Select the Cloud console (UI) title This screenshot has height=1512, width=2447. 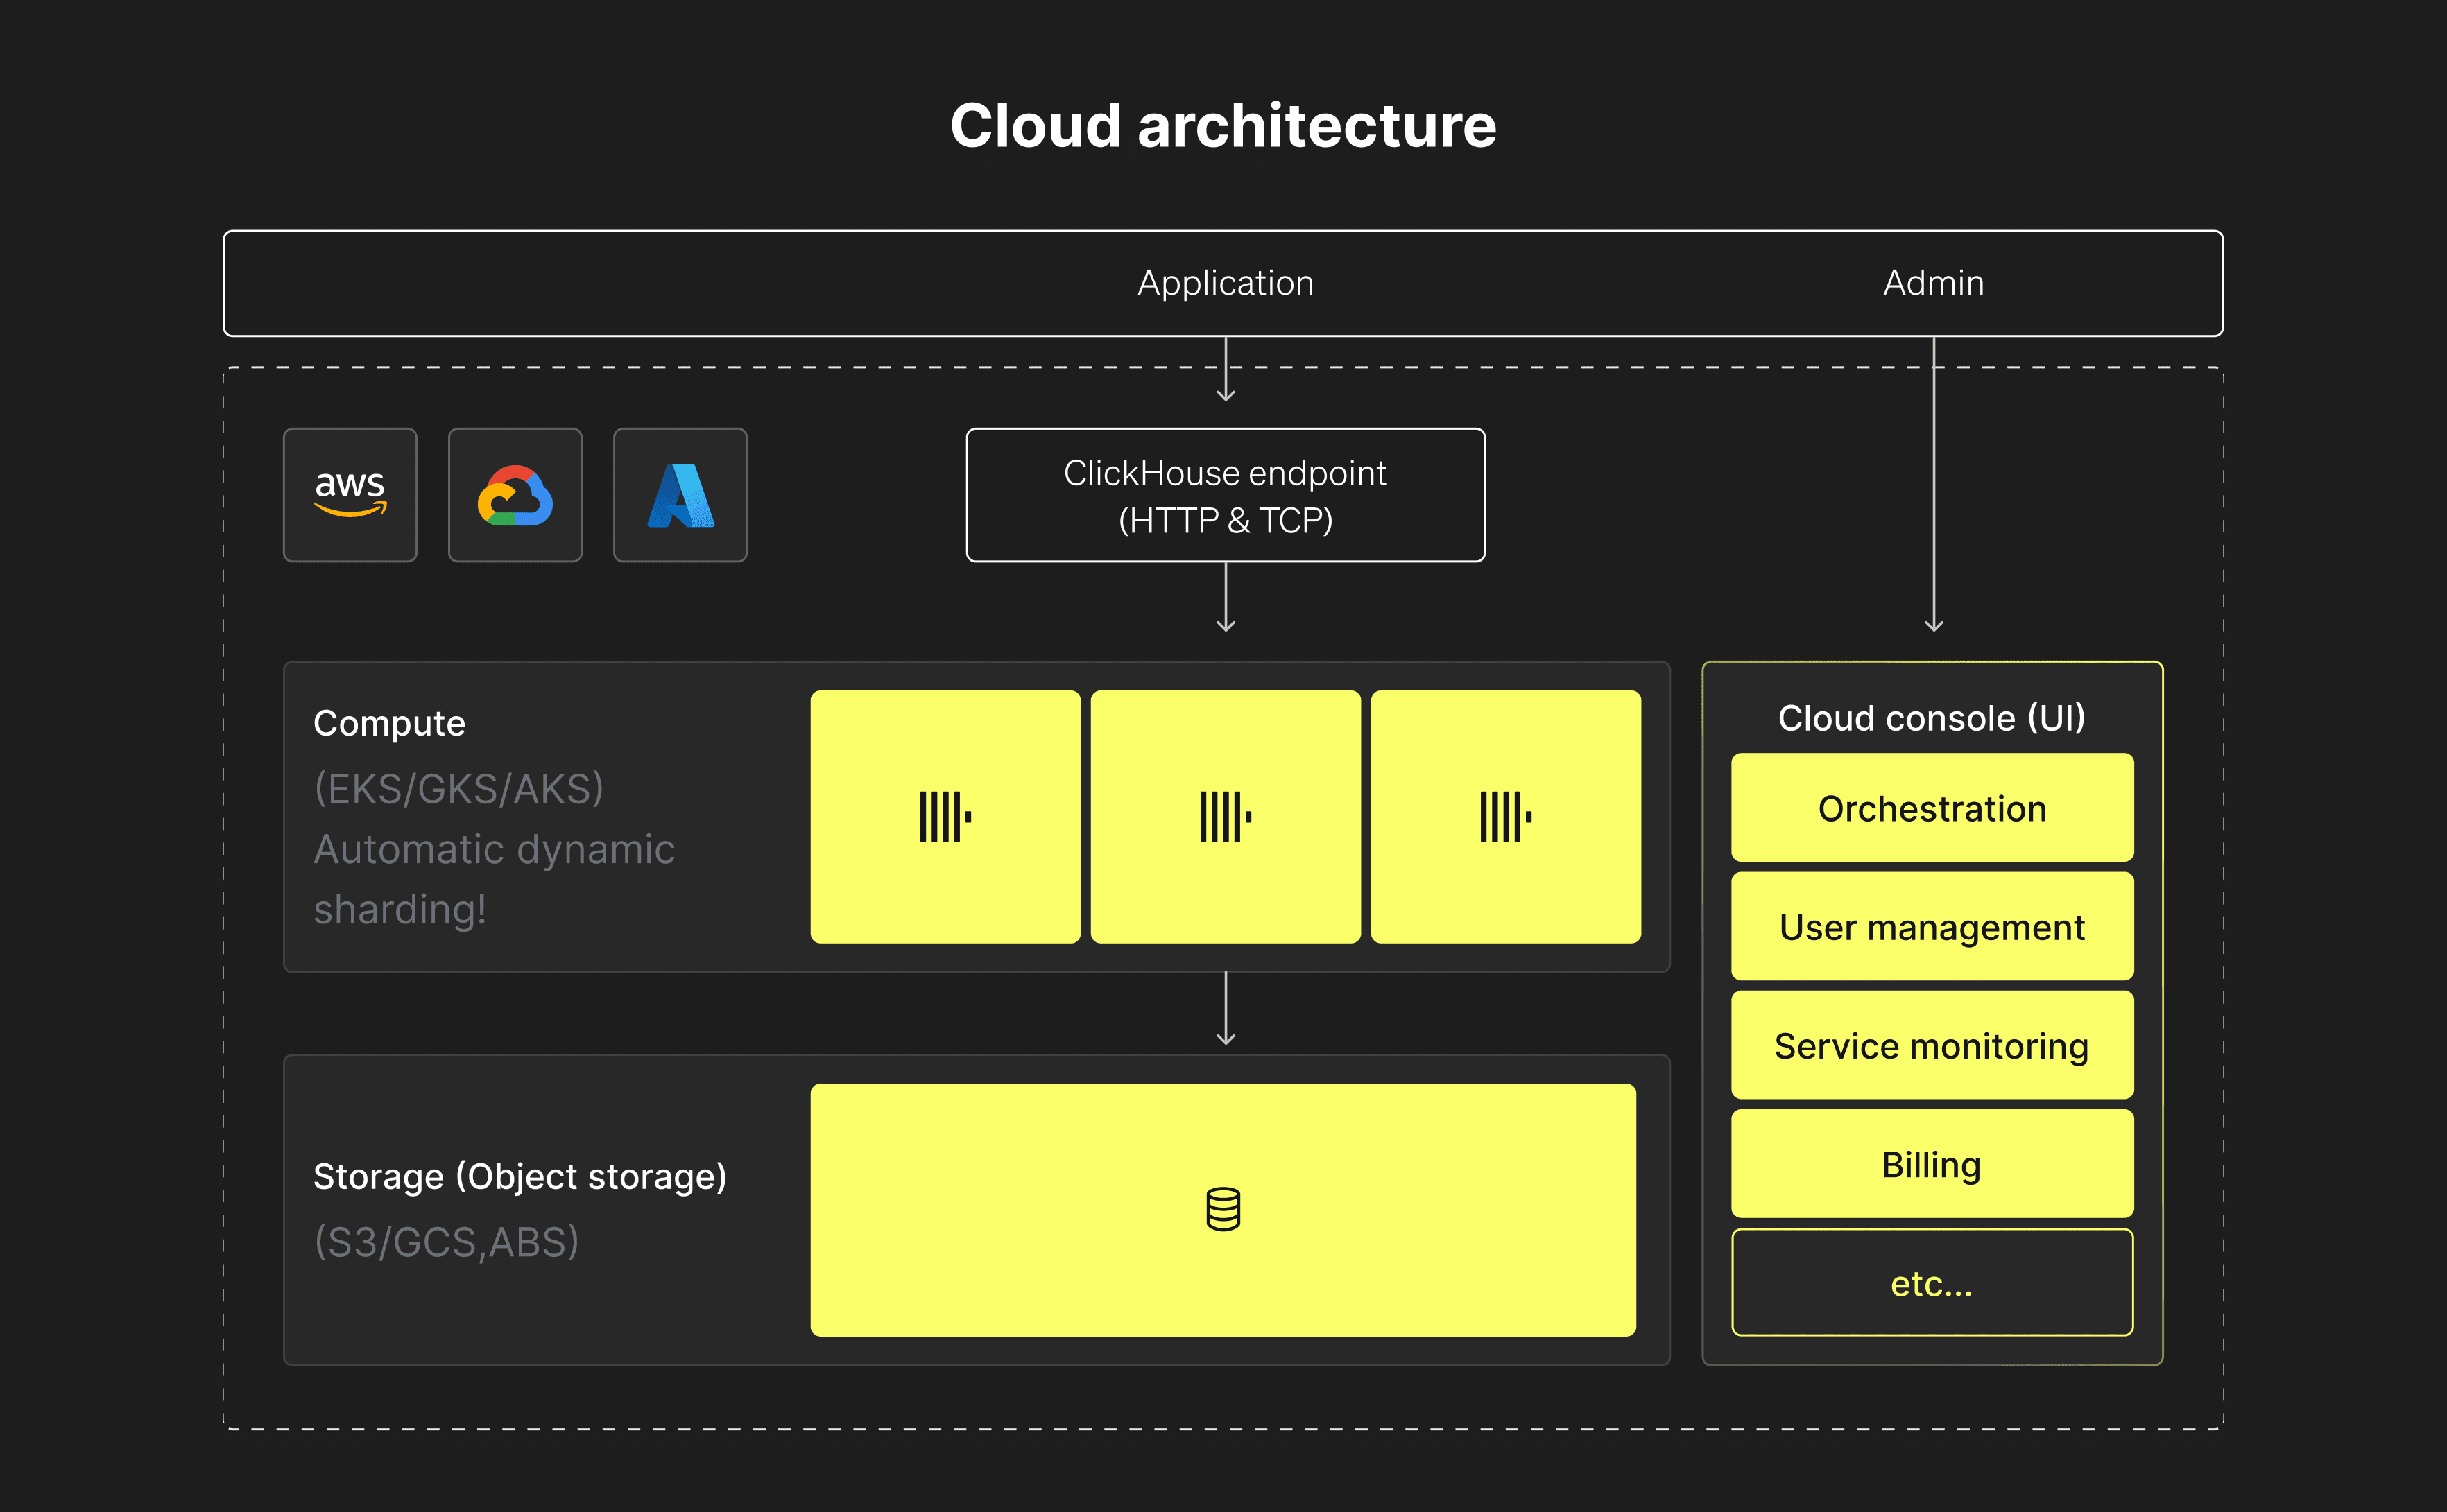[1931, 717]
